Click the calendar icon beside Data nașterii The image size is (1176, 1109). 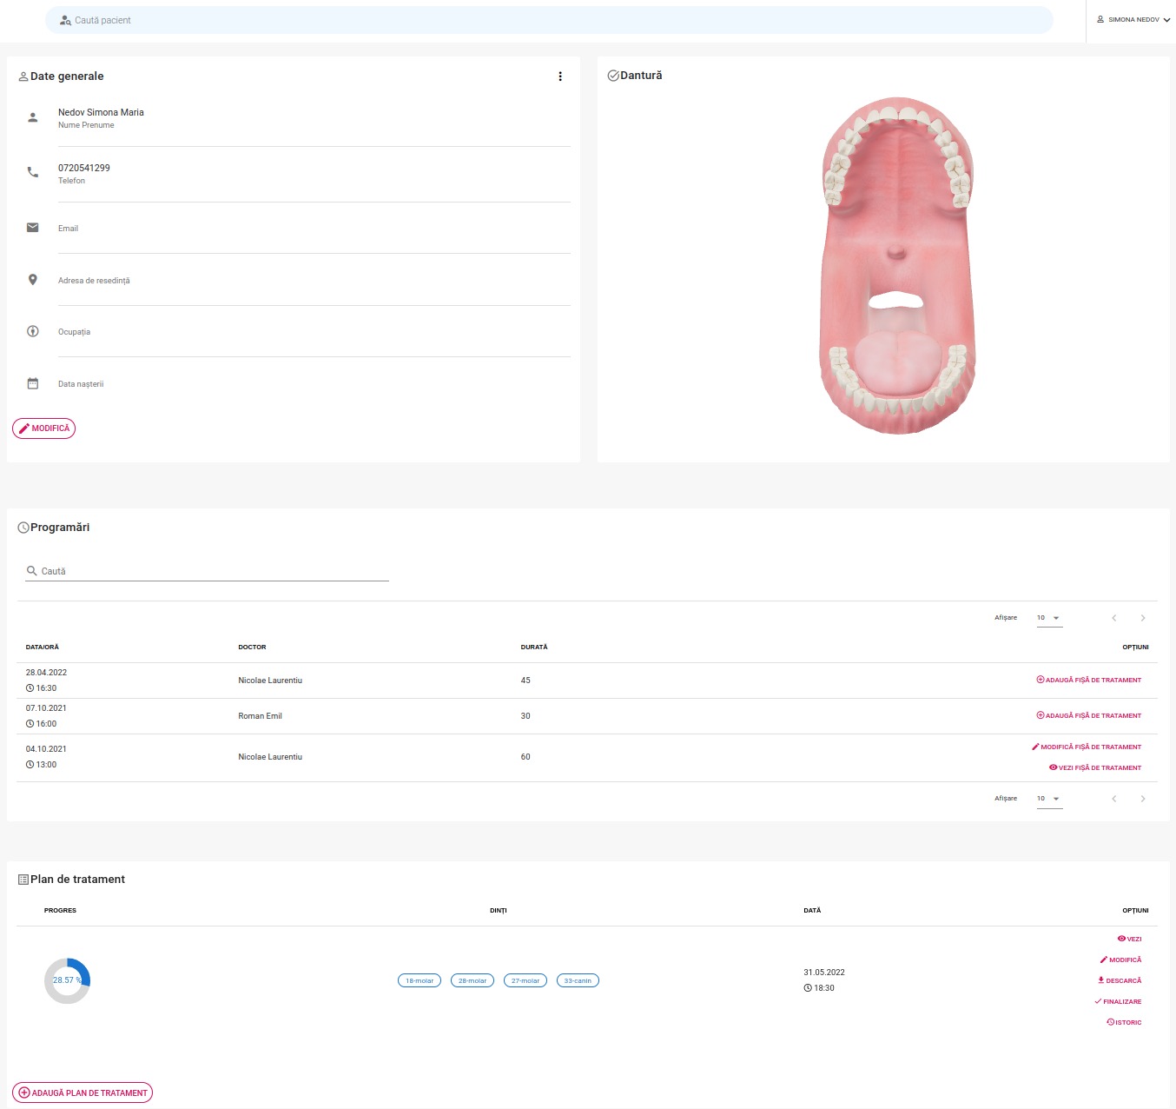click(33, 383)
